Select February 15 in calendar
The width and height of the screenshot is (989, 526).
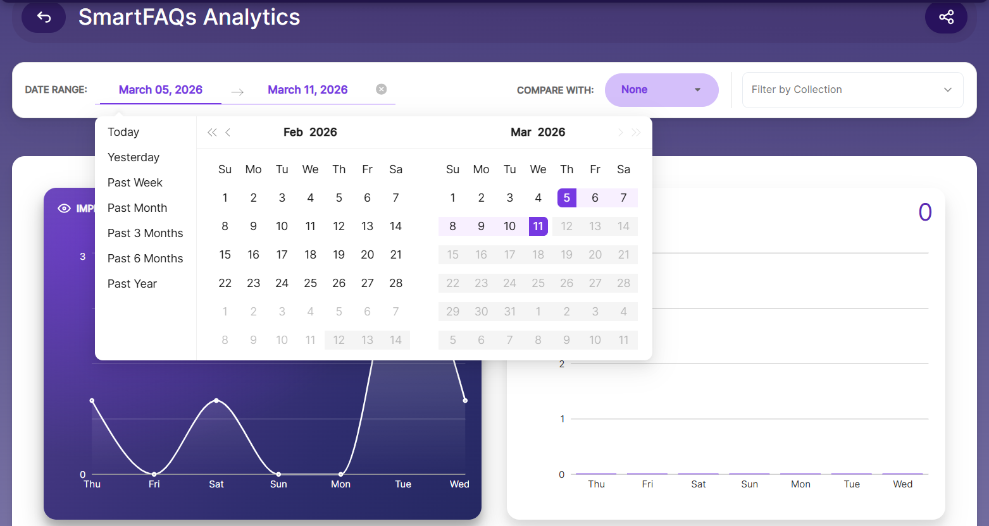[225, 255]
